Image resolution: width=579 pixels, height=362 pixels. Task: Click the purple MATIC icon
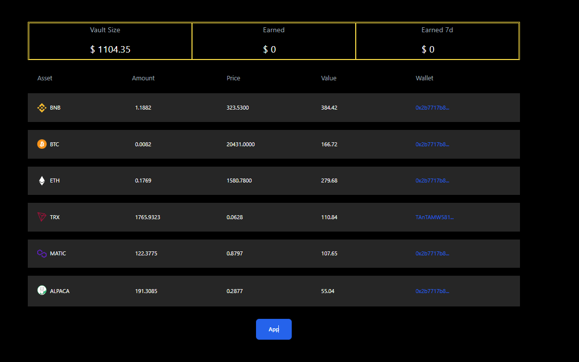pos(42,253)
